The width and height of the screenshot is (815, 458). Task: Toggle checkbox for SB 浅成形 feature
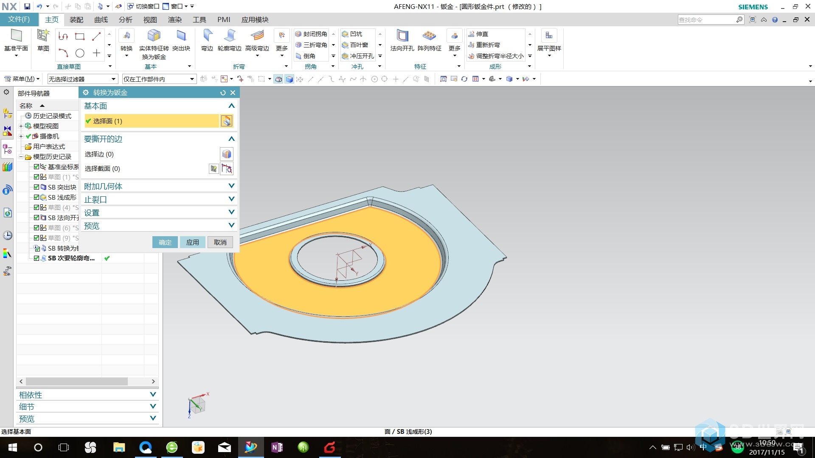(x=37, y=197)
